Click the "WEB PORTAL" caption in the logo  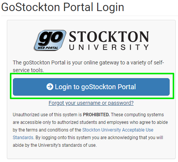[x=48, y=48]
